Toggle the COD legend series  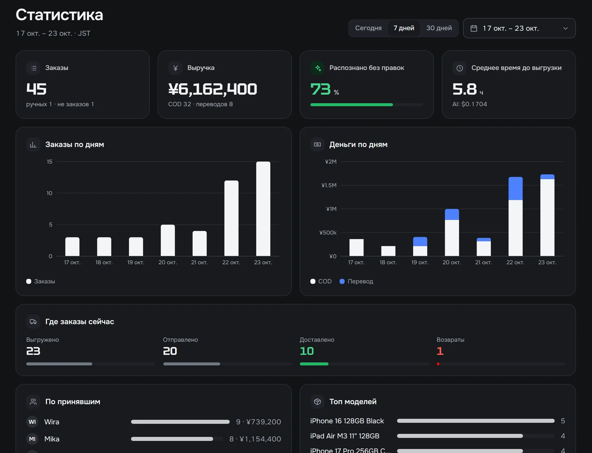[321, 281]
